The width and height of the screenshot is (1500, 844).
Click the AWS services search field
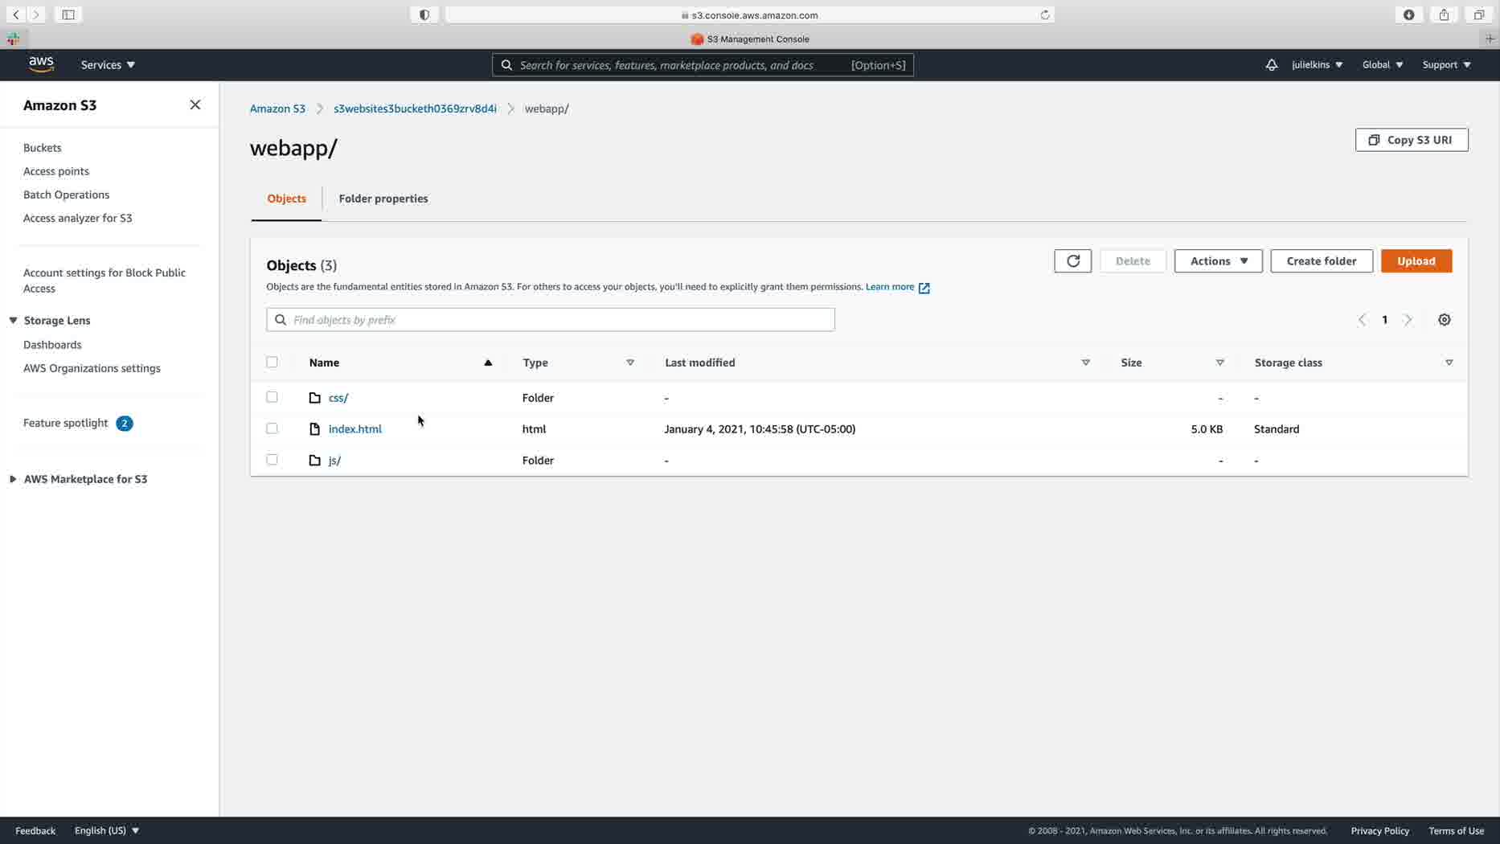pos(703,65)
